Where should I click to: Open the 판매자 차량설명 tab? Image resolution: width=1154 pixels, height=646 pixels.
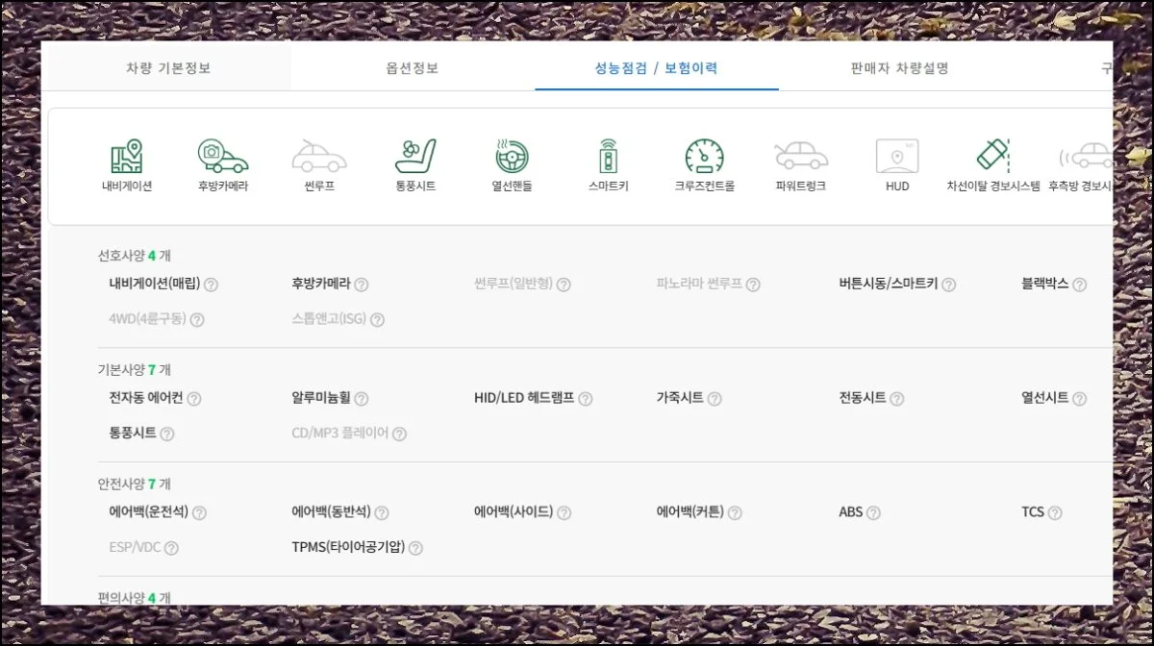pyautogui.click(x=900, y=68)
